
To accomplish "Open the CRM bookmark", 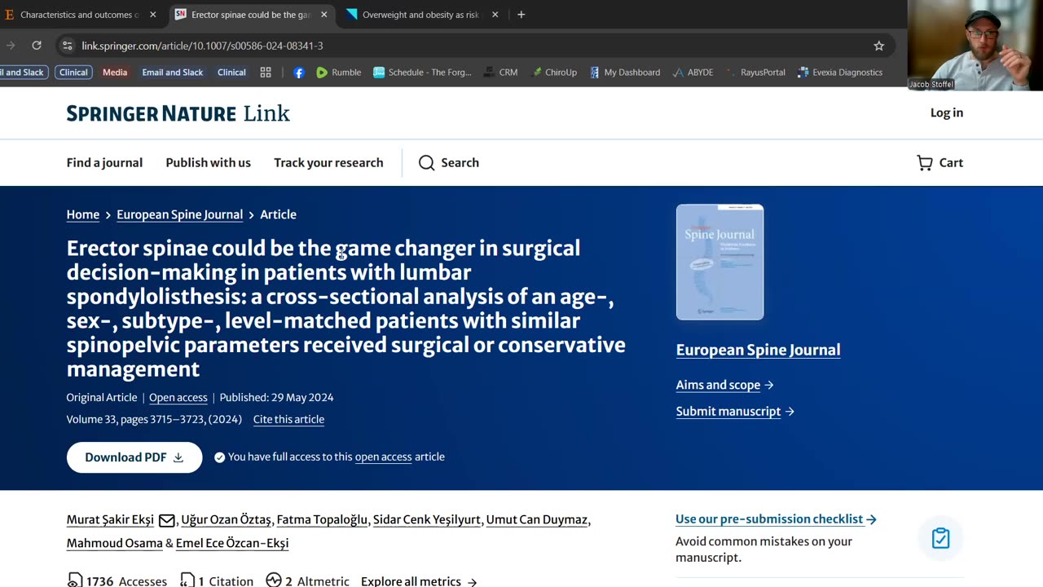I will 500,73.
